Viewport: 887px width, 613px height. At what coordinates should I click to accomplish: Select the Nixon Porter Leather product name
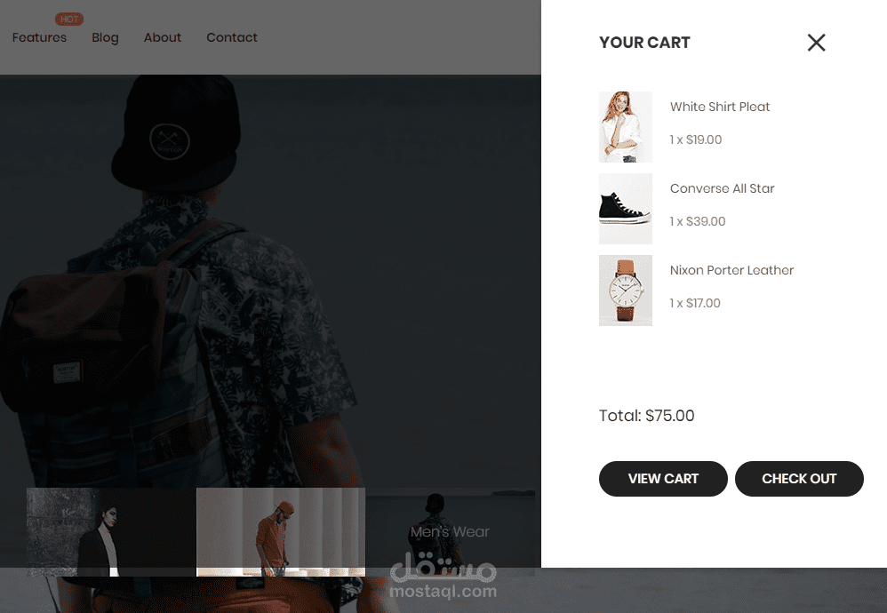pos(731,270)
